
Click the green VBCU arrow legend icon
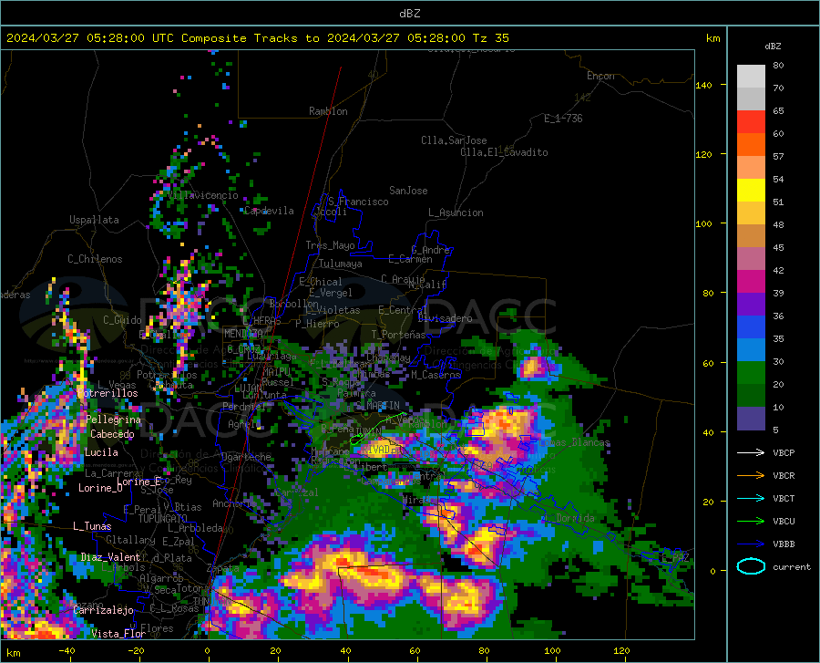[751, 522]
